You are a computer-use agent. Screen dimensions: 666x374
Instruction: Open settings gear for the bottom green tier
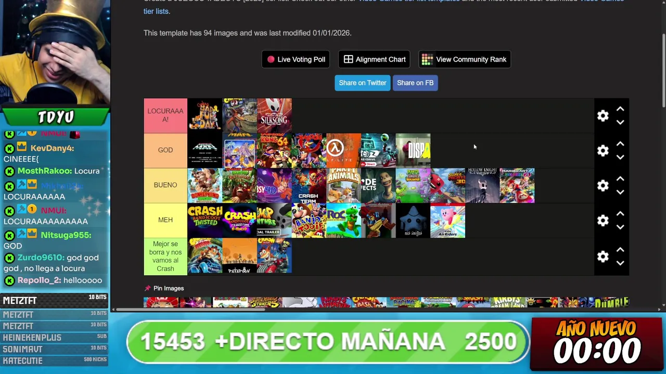(603, 257)
